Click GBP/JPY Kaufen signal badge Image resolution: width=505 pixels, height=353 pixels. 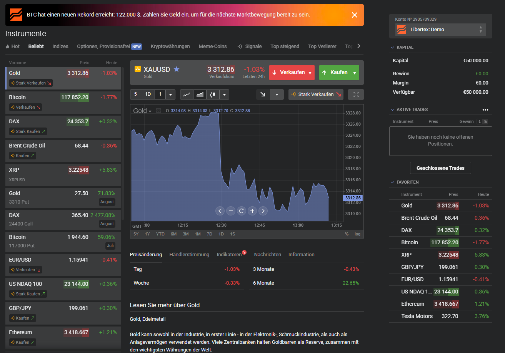[23, 318]
